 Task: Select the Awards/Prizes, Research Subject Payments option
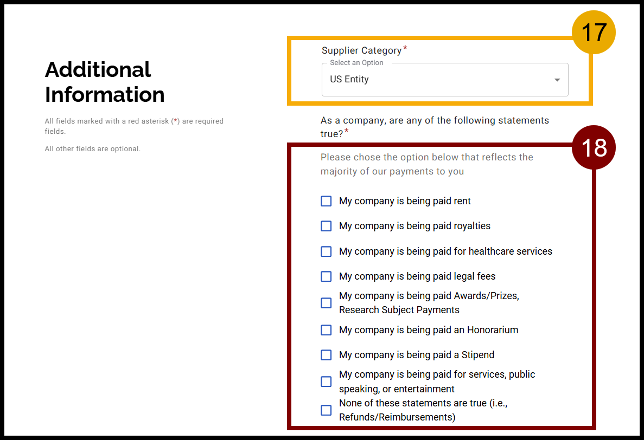(x=326, y=303)
